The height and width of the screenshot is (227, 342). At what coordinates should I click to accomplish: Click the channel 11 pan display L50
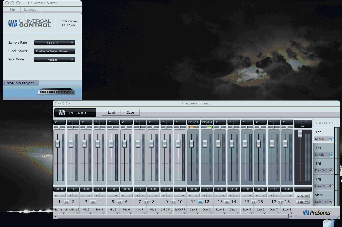click(x=193, y=122)
